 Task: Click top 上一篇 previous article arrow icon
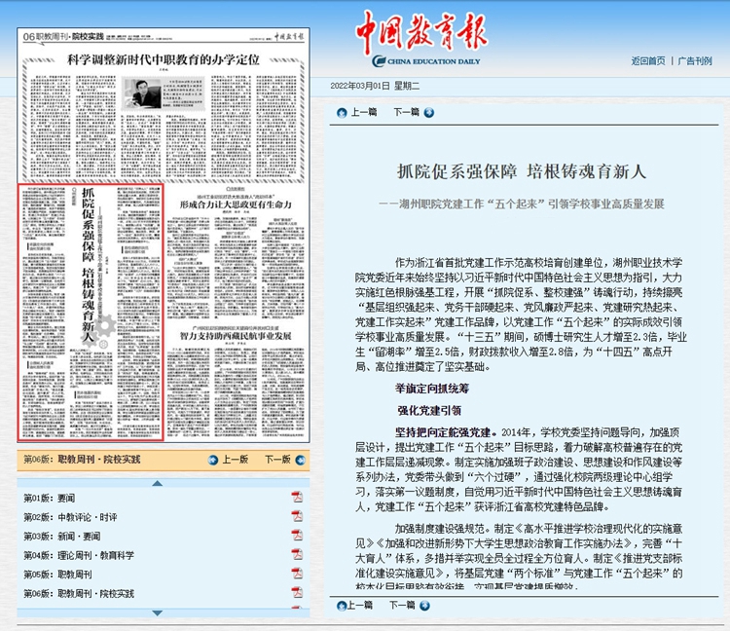[x=342, y=113]
